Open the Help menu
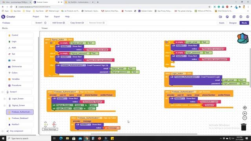The width and height of the screenshot is (251, 141). pyautogui.click(x=67, y=16)
